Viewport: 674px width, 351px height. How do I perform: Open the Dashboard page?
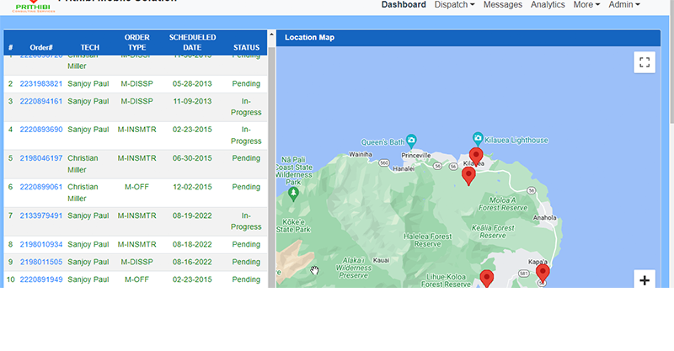click(x=404, y=5)
